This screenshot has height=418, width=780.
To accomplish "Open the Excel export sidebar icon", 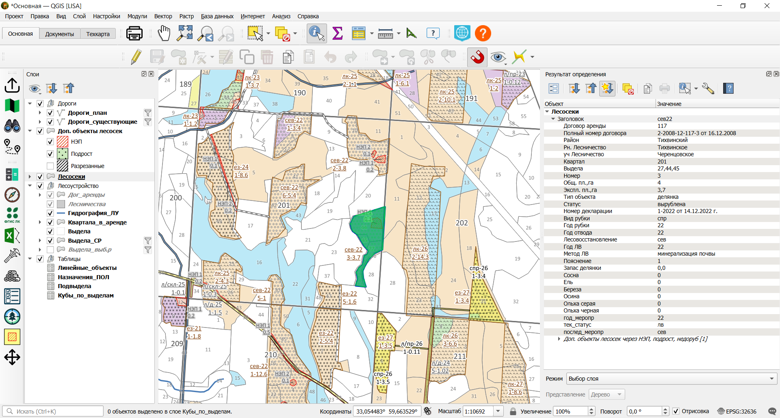I will pyautogui.click(x=12, y=235).
